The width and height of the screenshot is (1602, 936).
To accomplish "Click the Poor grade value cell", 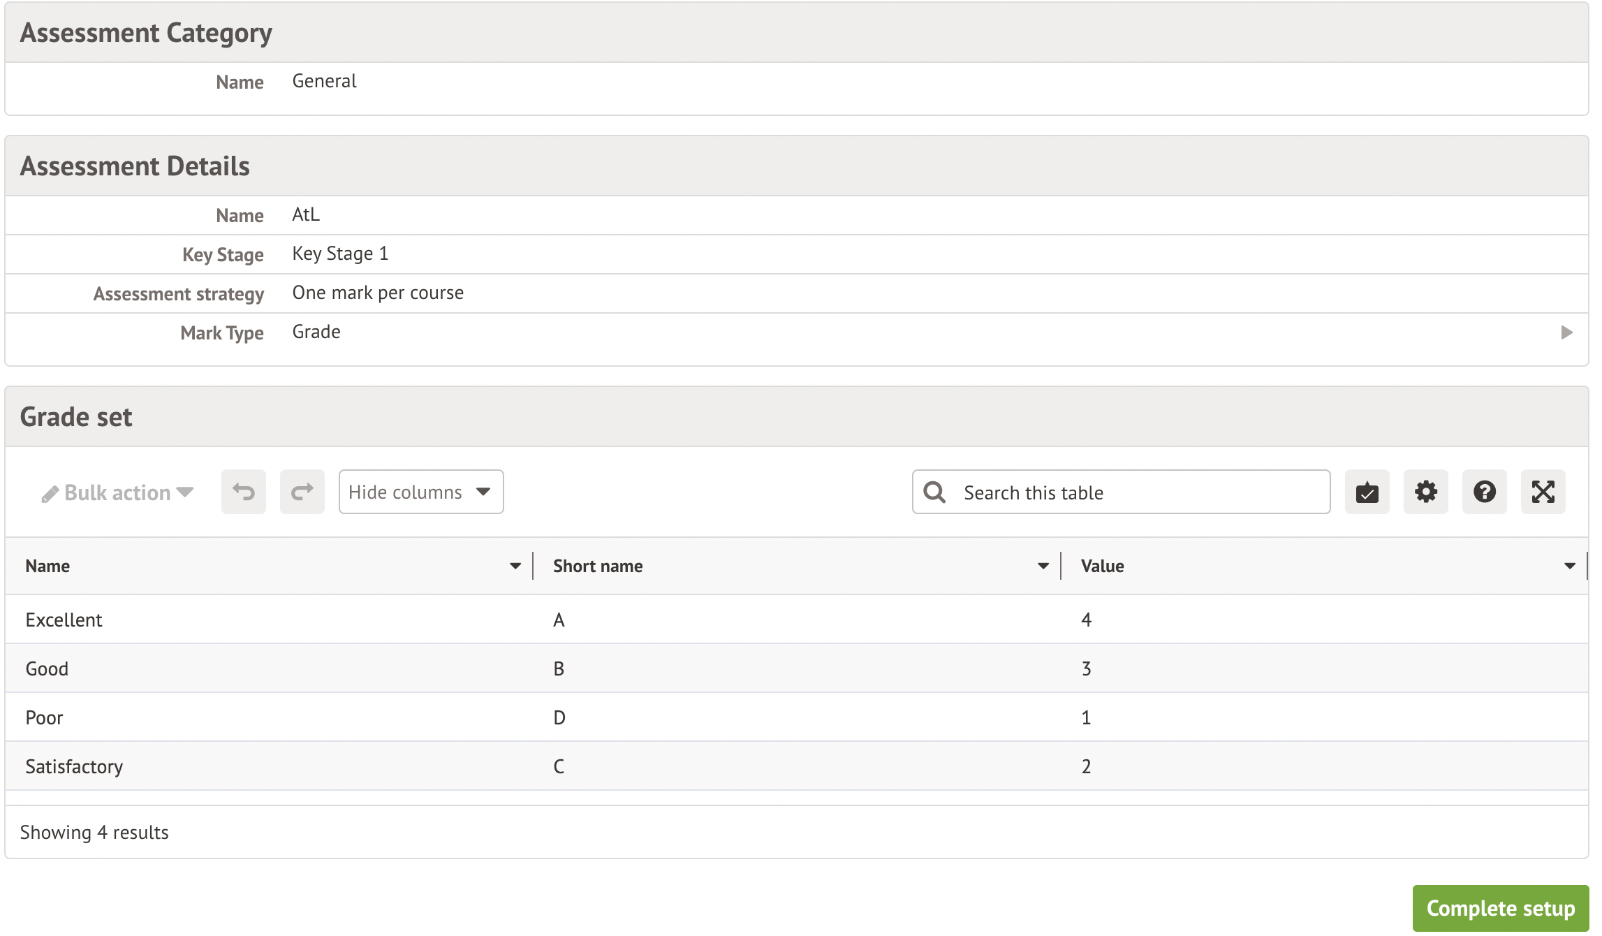I will click(x=1086, y=717).
